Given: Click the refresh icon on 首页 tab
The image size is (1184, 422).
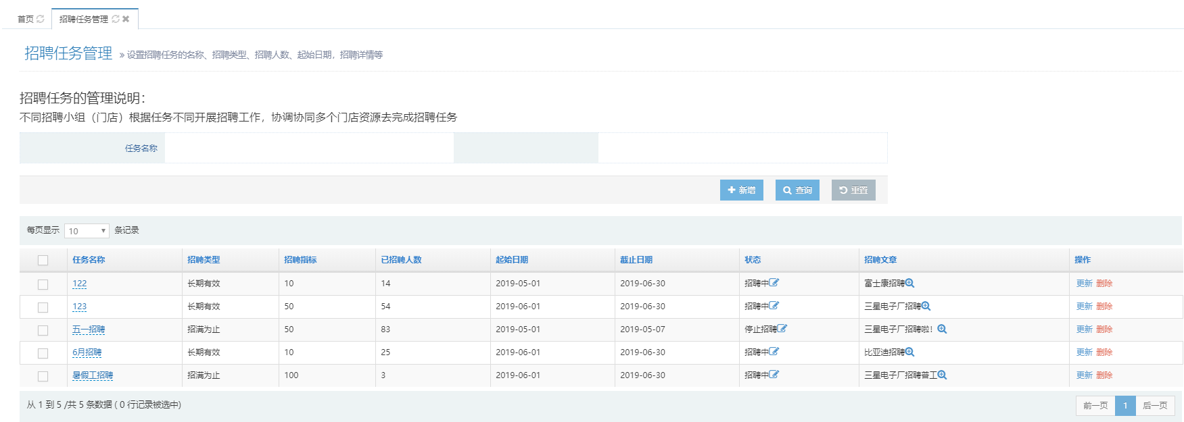Looking at the screenshot, I should click(41, 19).
